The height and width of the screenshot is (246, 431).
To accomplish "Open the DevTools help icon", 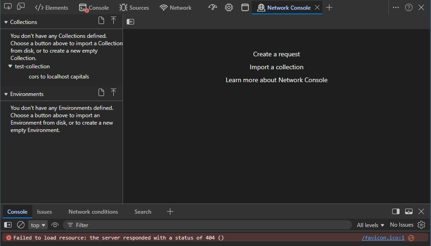I will click(409, 7).
